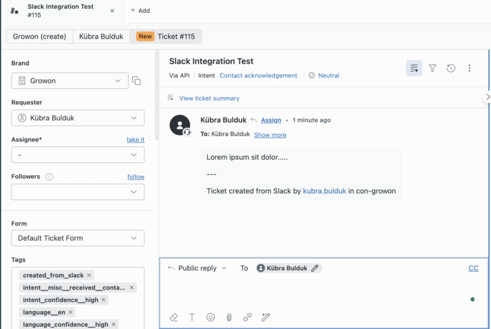Image resolution: width=491 pixels, height=329 pixels.
Task: Open the Requester dropdown
Action: click(77, 118)
